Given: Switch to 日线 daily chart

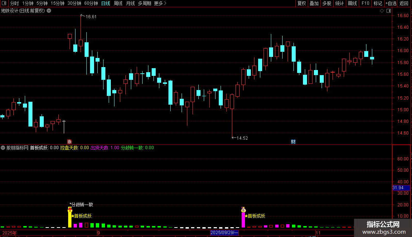Looking at the screenshot, I should [106, 3].
